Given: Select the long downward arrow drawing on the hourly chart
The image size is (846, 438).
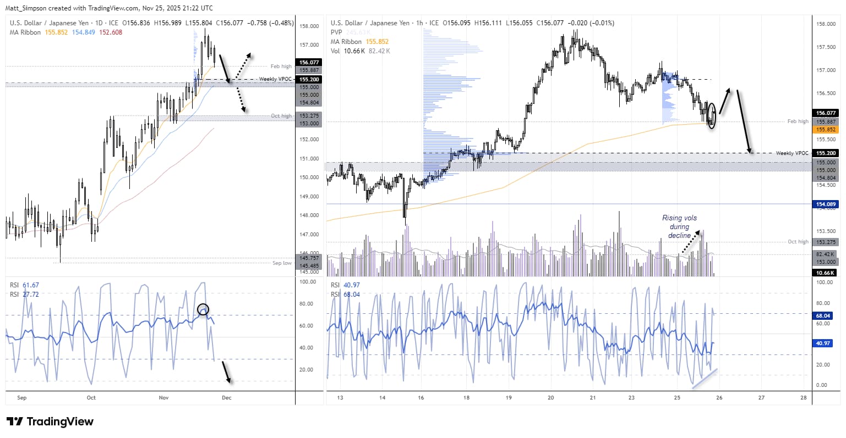Looking at the screenshot, I should [743, 121].
